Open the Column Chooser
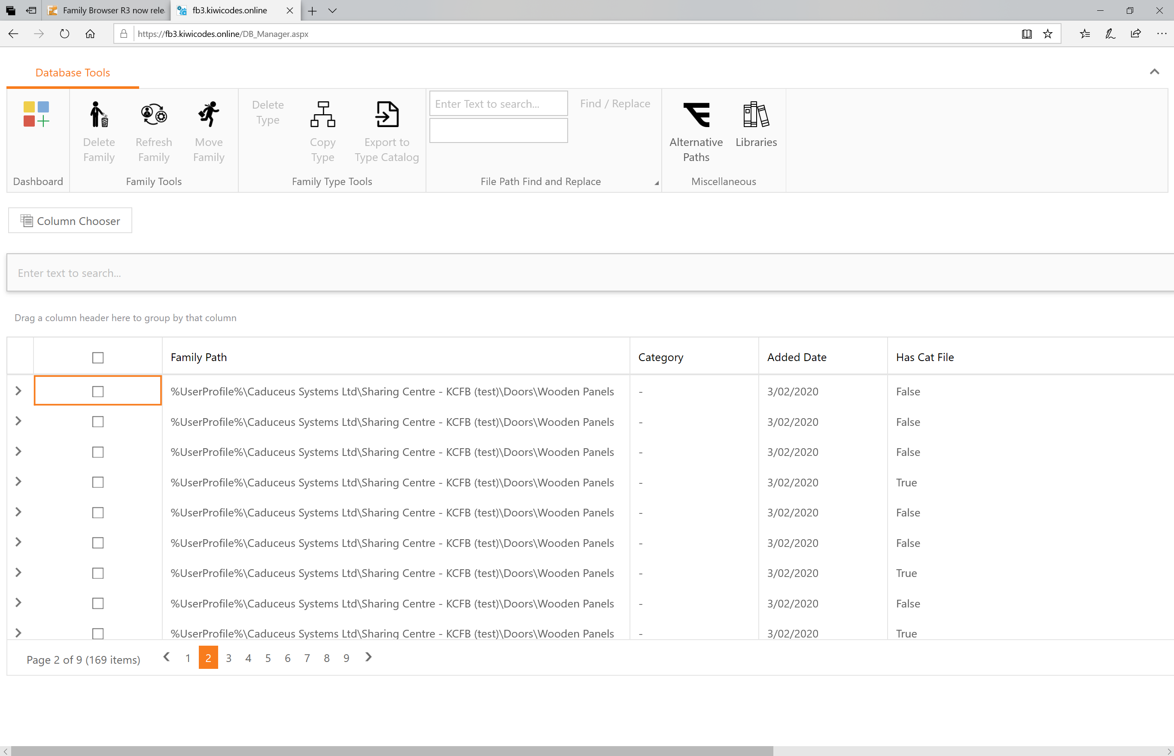This screenshot has height=756, width=1174. click(x=70, y=221)
